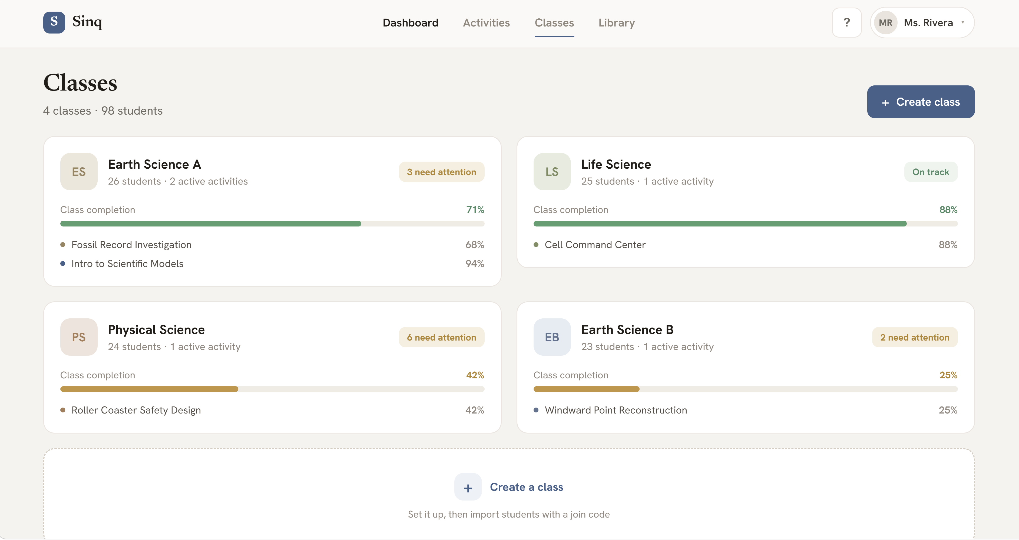The width and height of the screenshot is (1019, 540).
Task: Click the 6 need attention badge
Action: [441, 337]
